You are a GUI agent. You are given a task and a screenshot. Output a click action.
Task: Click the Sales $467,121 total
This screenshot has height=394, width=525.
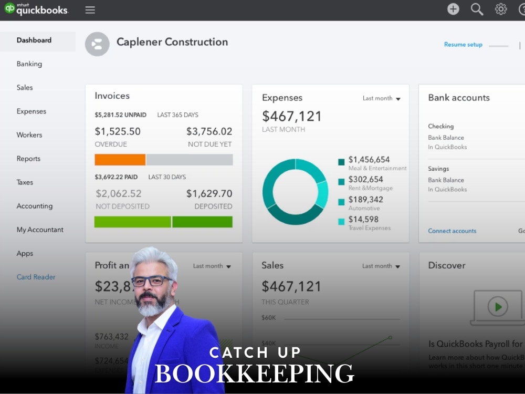click(x=291, y=286)
